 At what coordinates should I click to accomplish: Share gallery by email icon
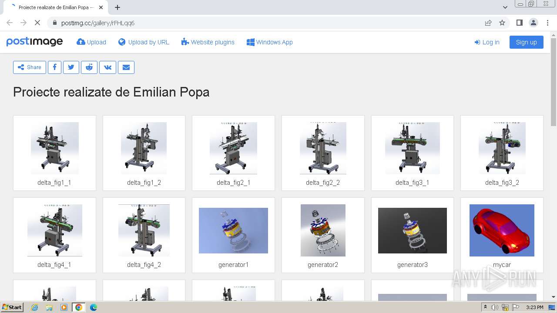[126, 67]
